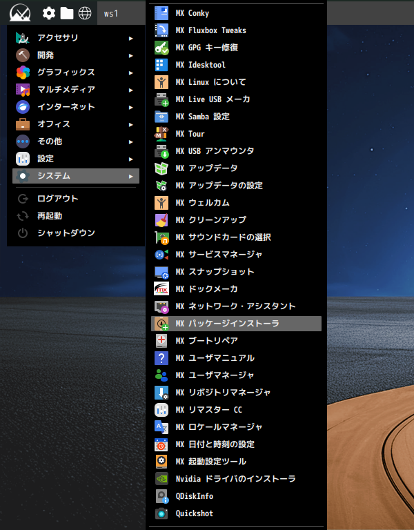The height and width of the screenshot is (530, 414).
Task: Launch the web browser globe icon
Action: (x=84, y=13)
